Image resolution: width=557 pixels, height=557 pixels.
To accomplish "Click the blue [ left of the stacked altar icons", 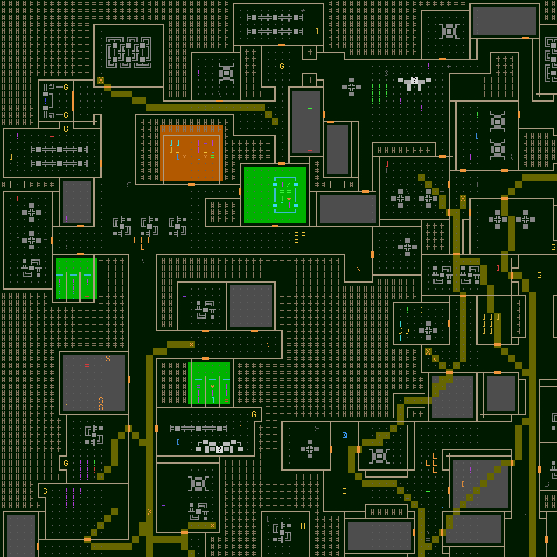I will (477, 136).
